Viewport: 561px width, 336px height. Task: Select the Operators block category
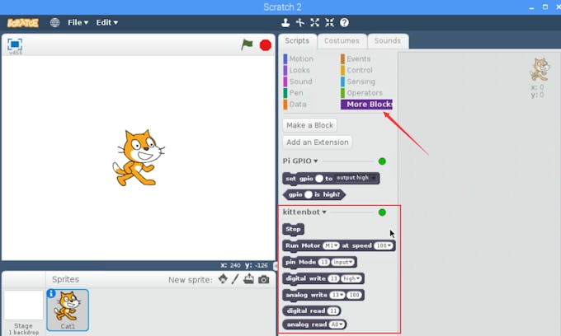(x=361, y=93)
